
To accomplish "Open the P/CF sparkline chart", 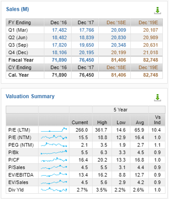I will tap(54, 160).
